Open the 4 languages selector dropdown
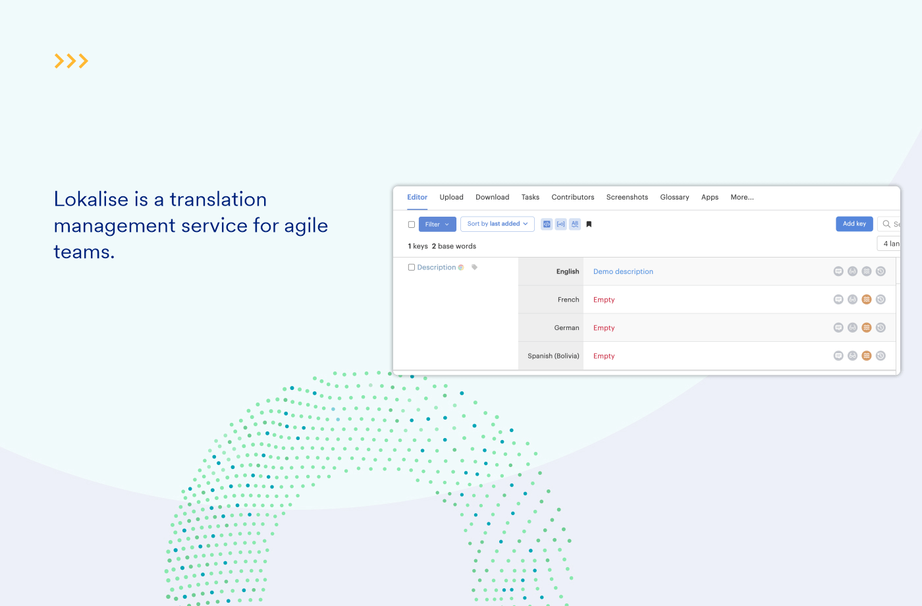Image resolution: width=922 pixels, height=606 pixels. (889, 244)
